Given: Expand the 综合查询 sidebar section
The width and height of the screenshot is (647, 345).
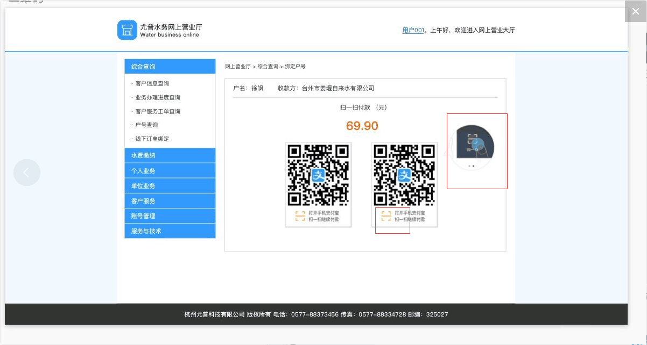Looking at the screenshot, I should click(170, 67).
